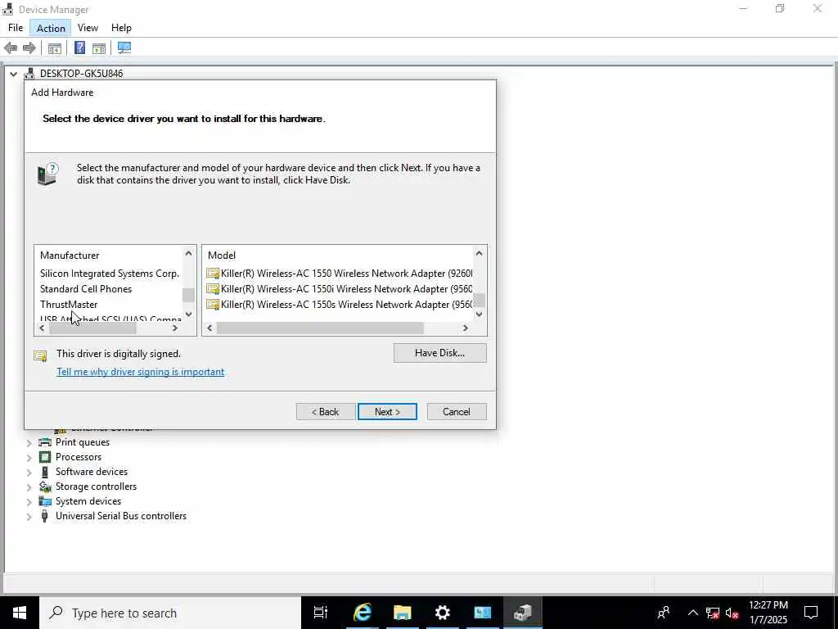This screenshot has width=838, height=629.
Task: Collapse the DESKTOP-GK5U846 root node
Action: (13, 74)
